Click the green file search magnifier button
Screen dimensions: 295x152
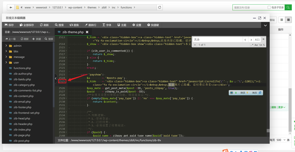tap(288, 7)
